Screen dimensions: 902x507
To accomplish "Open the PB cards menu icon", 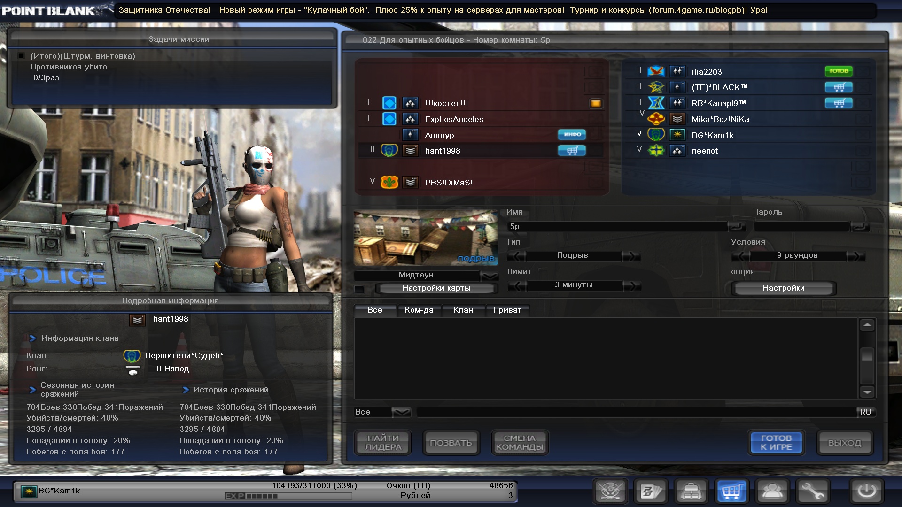I will (651, 492).
